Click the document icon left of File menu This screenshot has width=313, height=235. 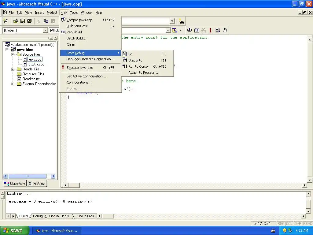(x=5, y=12)
